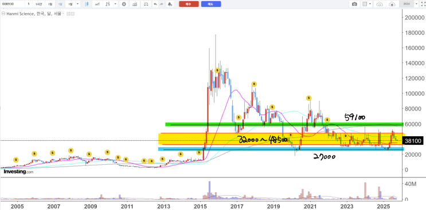Click the red 매수 buy button
Screen dimensions: 426x210
click(189, 4)
